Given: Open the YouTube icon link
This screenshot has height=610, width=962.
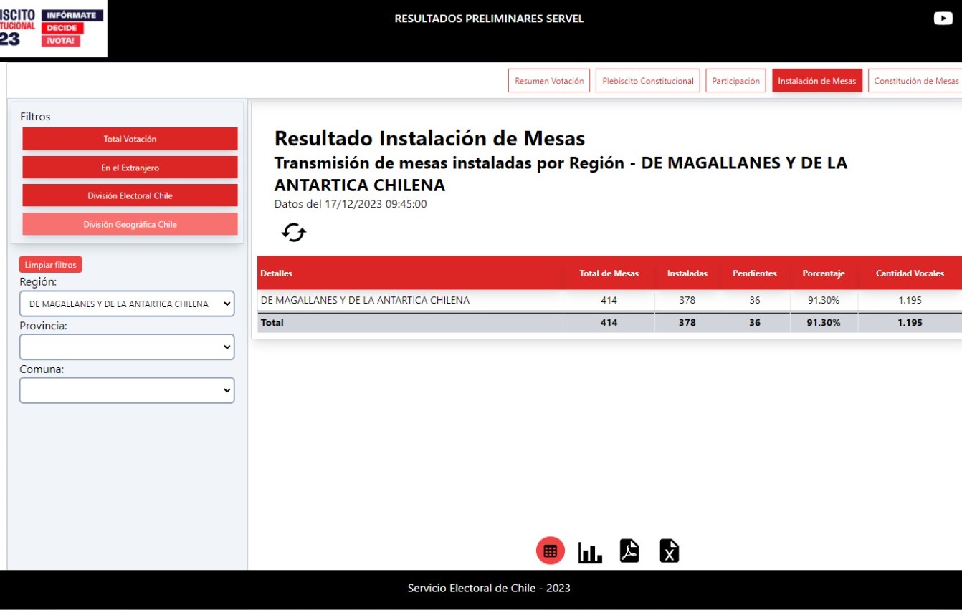Looking at the screenshot, I should [943, 19].
